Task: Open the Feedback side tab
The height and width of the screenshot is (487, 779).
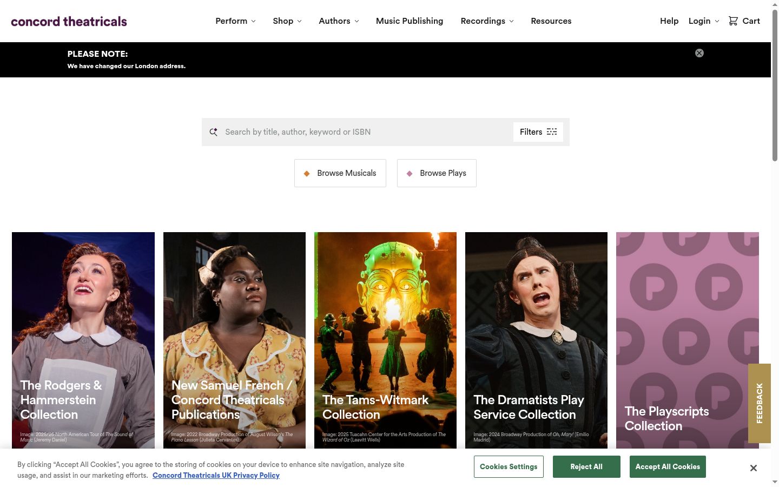Action: pyautogui.click(x=760, y=403)
